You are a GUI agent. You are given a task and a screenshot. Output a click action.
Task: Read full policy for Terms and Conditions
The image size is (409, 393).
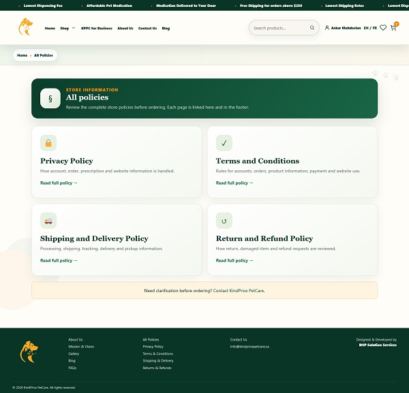coord(234,183)
